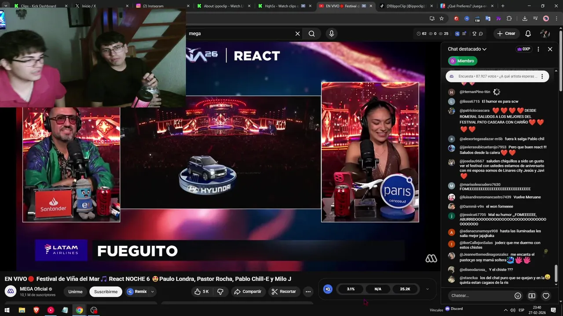Click the trophy icon in the YouTube toolbar
563x316 pixels.
click(474, 34)
